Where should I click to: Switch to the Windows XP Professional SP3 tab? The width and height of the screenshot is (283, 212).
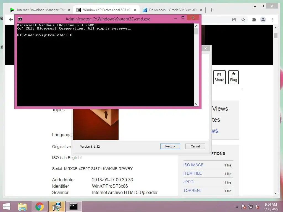coord(106,10)
